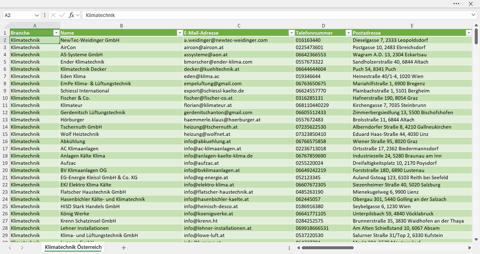Select cell Schiessl International
The image size is (480, 254).
tap(121, 91)
